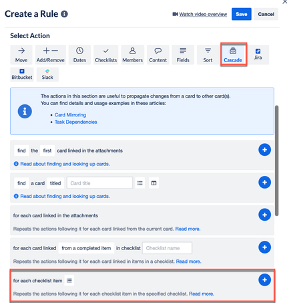Toggle the 'find' option in card-titled action
Screen dimensions: 287x303
point(21,183)
